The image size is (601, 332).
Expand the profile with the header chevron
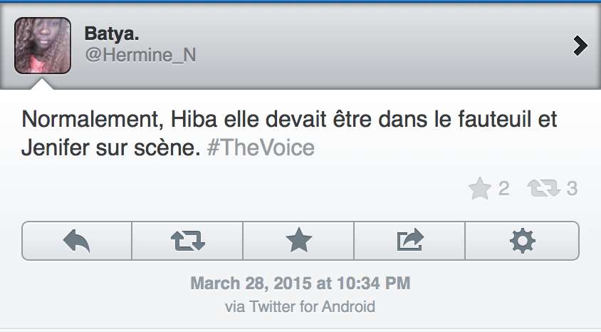coord(580,46)
